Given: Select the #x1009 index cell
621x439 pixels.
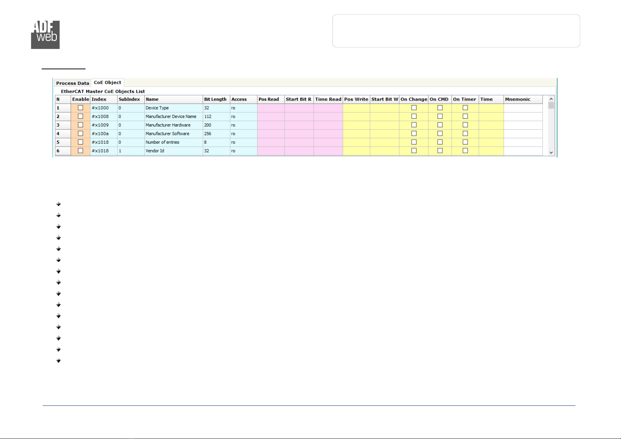Looking at the screenshot, I should click(x=104, y=125).
